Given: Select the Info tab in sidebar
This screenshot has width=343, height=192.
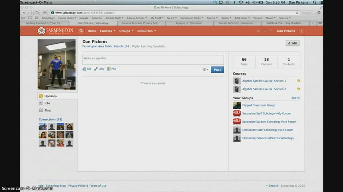Looking at the screenshot, I should (x=47, y=103).
